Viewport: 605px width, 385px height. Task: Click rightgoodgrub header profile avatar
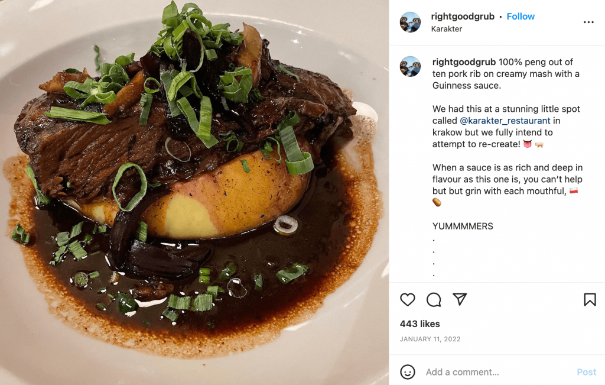(x=410, y=22)
